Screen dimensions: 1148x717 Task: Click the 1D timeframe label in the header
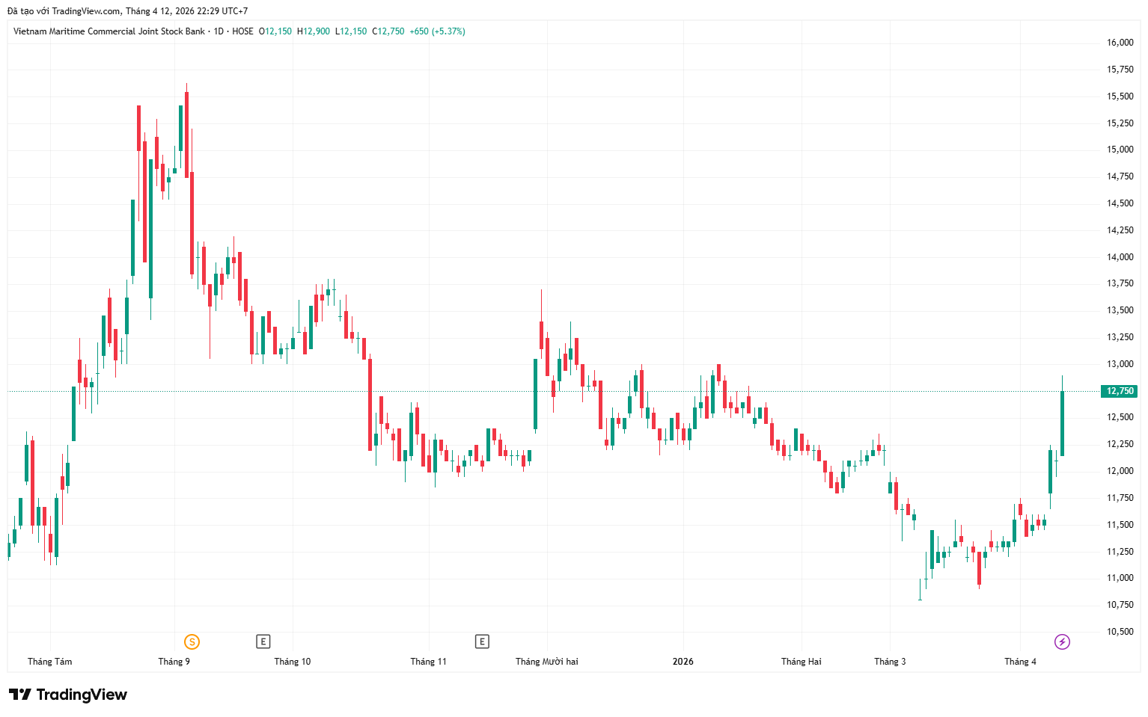(219, 31)
